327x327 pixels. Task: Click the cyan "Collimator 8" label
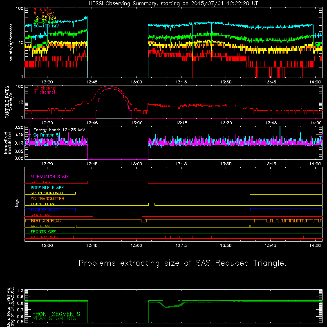(46, 135)
